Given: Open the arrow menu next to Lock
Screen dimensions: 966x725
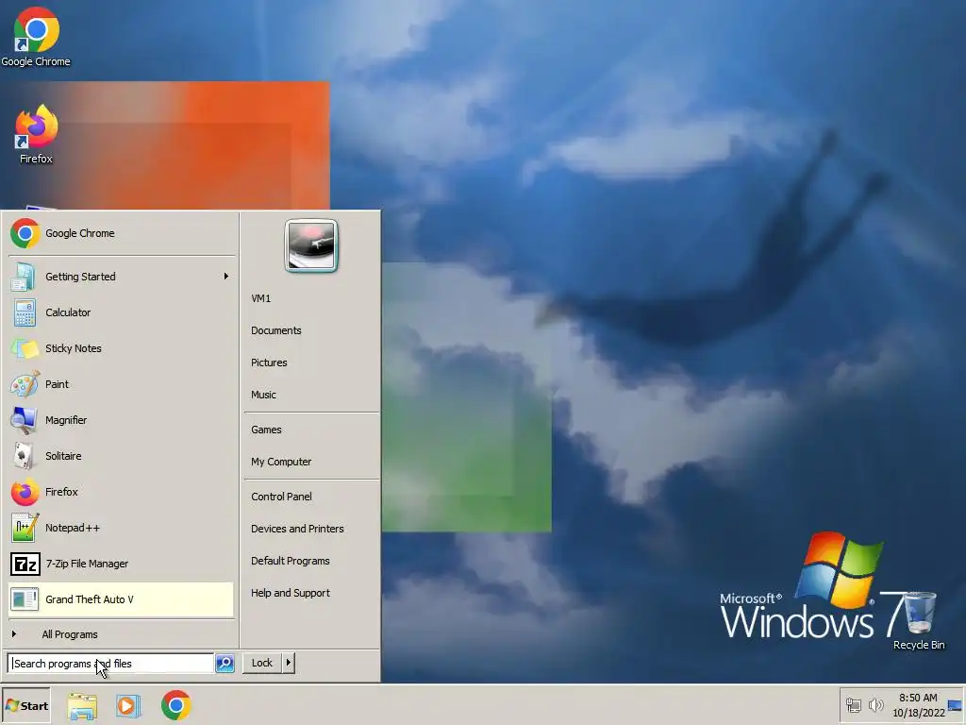Looking at the screenshot, I should [289, 663].
